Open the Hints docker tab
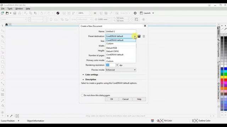 218,31
